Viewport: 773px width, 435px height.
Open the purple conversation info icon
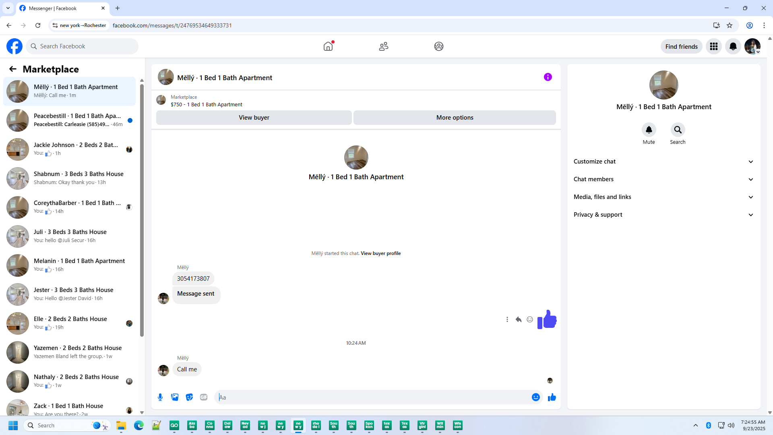[548, 77]
